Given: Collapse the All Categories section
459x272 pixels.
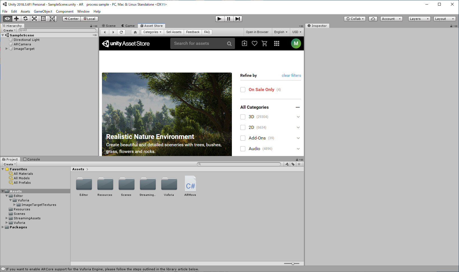Looking at the screenshot, I should click(298, 107).
